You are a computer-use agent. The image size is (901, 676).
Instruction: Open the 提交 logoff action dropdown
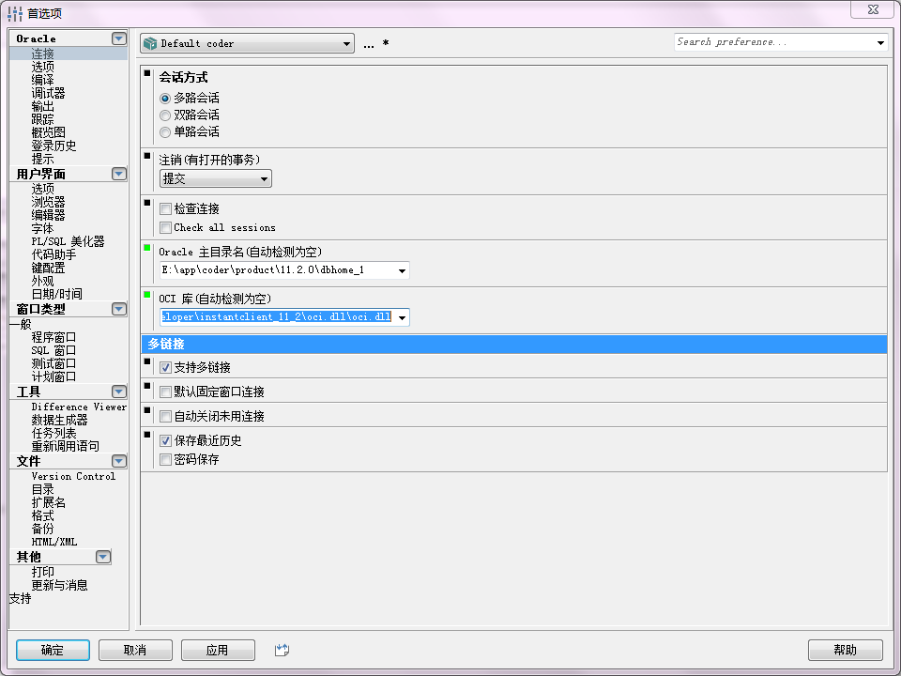coord(216,178)
